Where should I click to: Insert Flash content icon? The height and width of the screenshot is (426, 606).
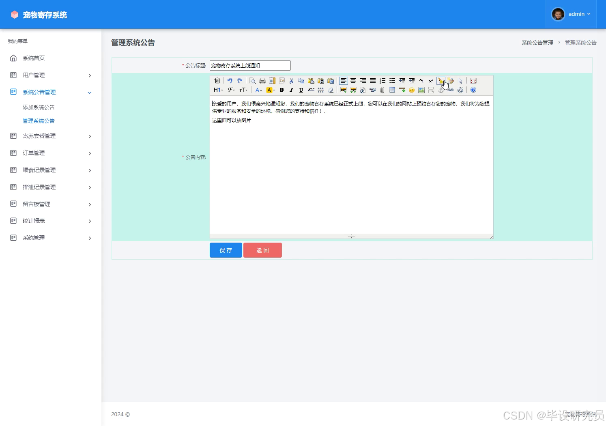tap(363, 90)
